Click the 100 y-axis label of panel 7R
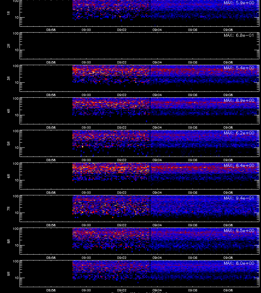This screenshot has width=261, height=293. [x=16, y=196]
